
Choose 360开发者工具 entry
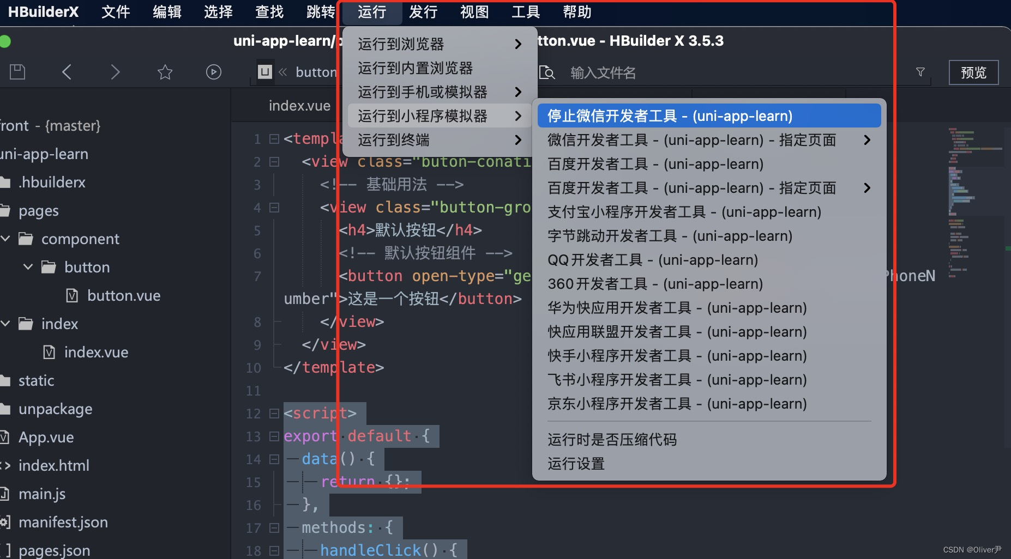coord(709,284)
